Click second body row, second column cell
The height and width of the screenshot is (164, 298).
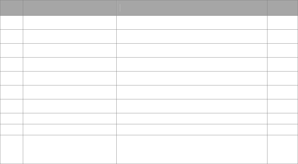pos(69,36)
